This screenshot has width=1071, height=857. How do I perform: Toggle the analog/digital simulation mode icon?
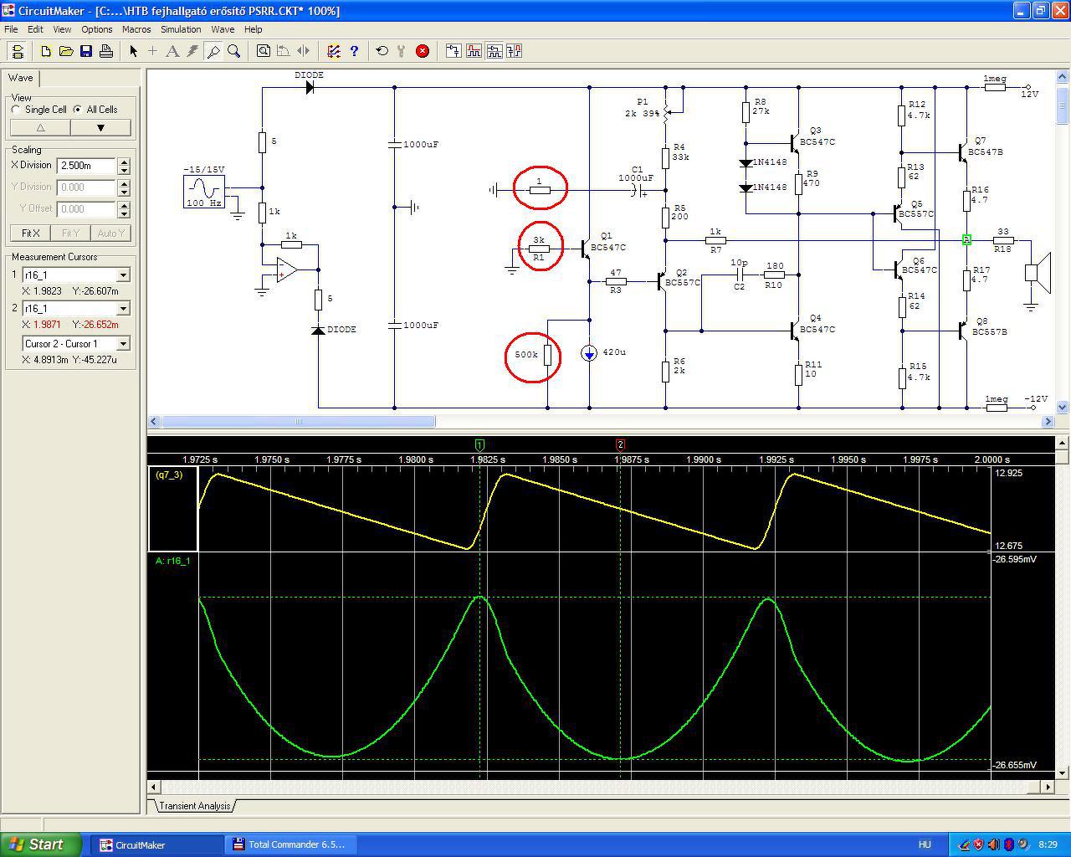pyautogui.click(x=333, y=51)
